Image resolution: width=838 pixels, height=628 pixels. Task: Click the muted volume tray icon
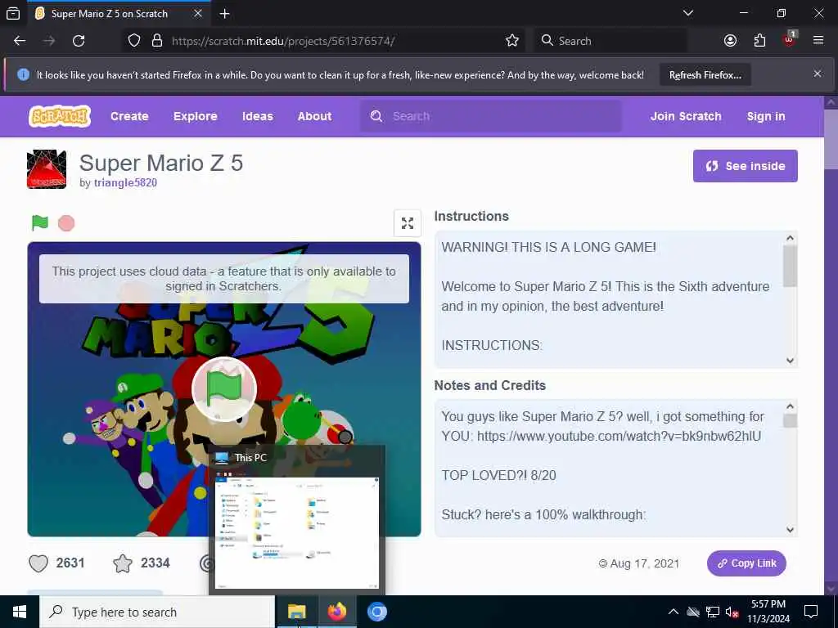click(x=732, y=612)
